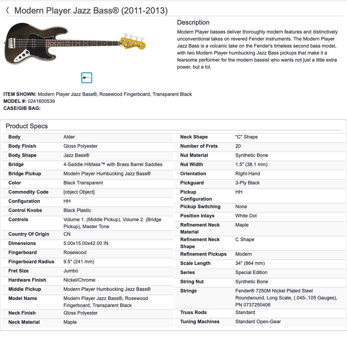Click the Modern Player Jazz Bass page title

point(91,10)
